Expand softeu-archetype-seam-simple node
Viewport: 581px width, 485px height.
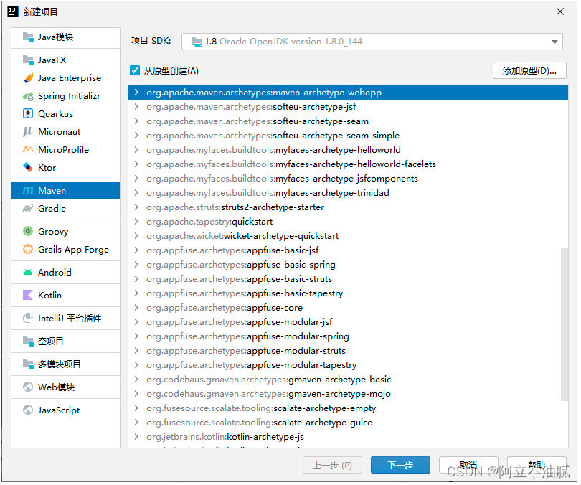[x=137, y=135]
